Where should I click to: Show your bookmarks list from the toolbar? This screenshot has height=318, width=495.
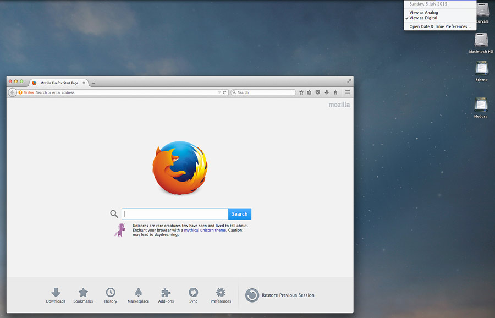[x=309, y=92]
